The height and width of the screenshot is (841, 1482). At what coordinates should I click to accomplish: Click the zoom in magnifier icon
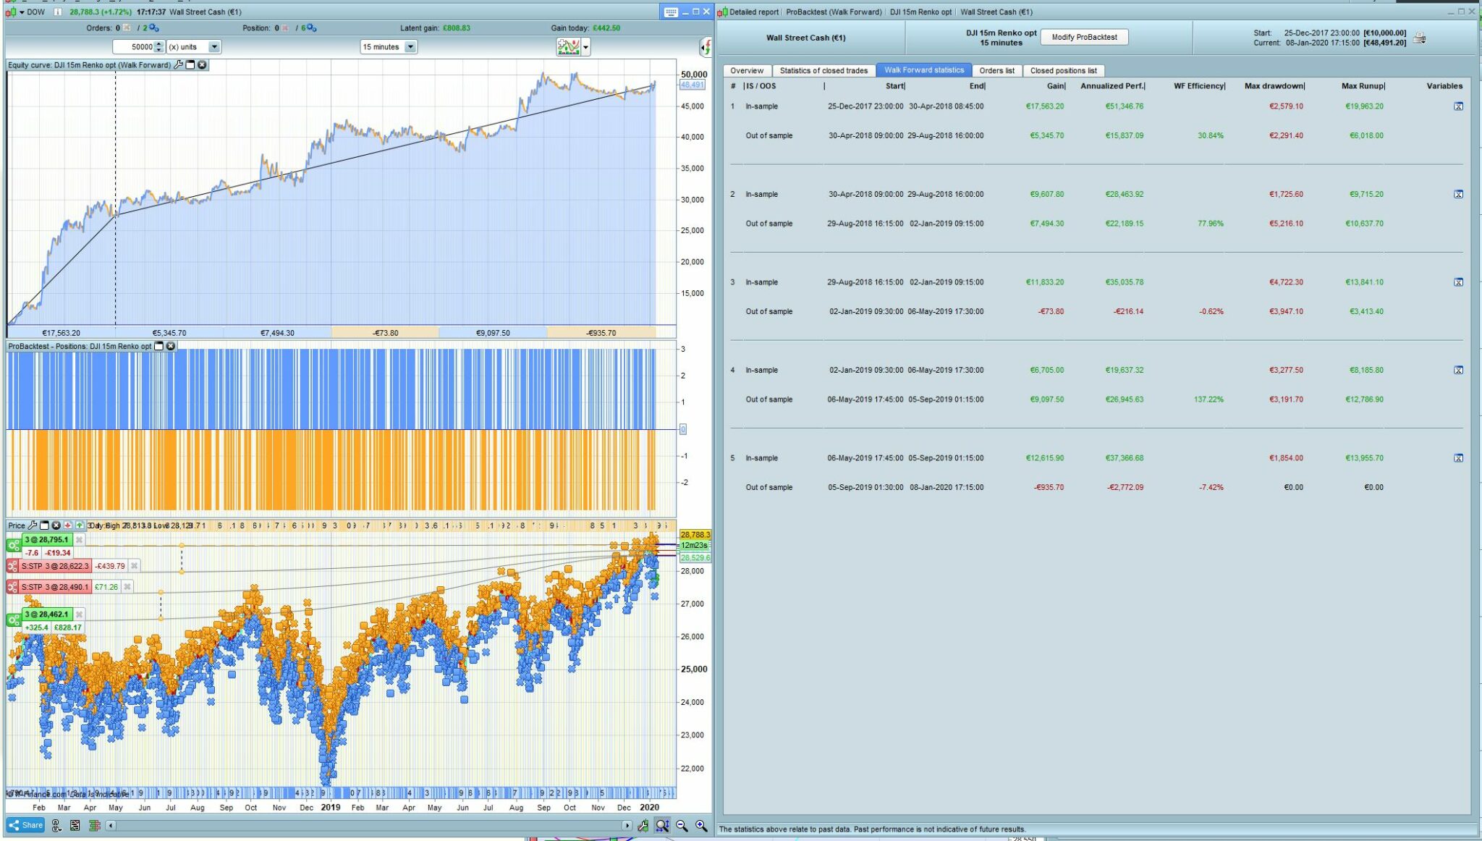(x=701, y=826)
